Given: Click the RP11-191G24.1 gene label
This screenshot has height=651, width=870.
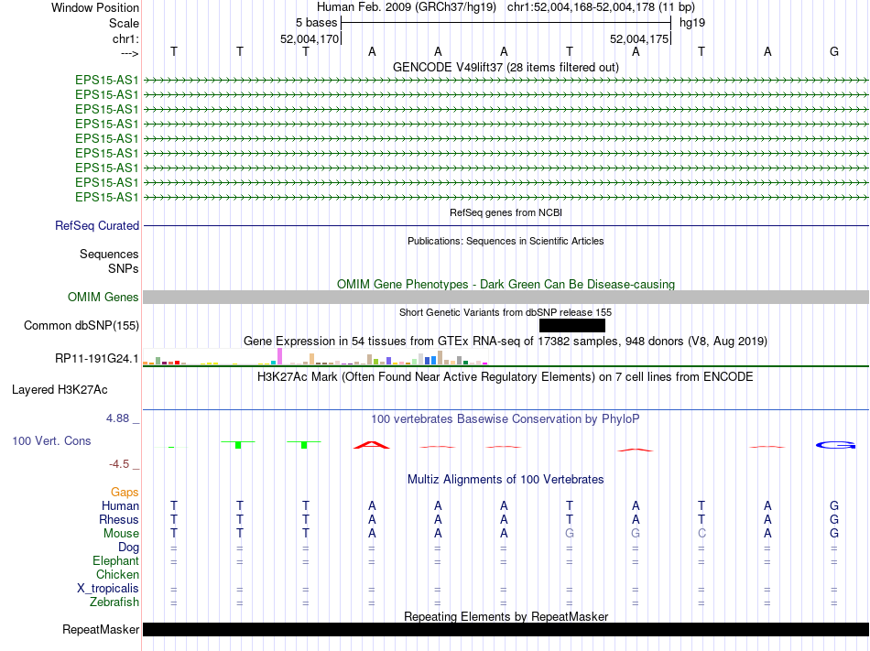Looking at the screenshot, I should click(x=96, y=359).
